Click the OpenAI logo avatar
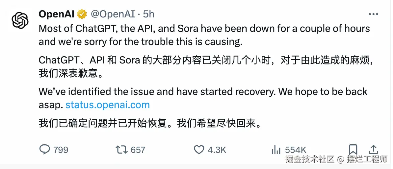This screenshot has height=169, width=393. click(20, 20)
